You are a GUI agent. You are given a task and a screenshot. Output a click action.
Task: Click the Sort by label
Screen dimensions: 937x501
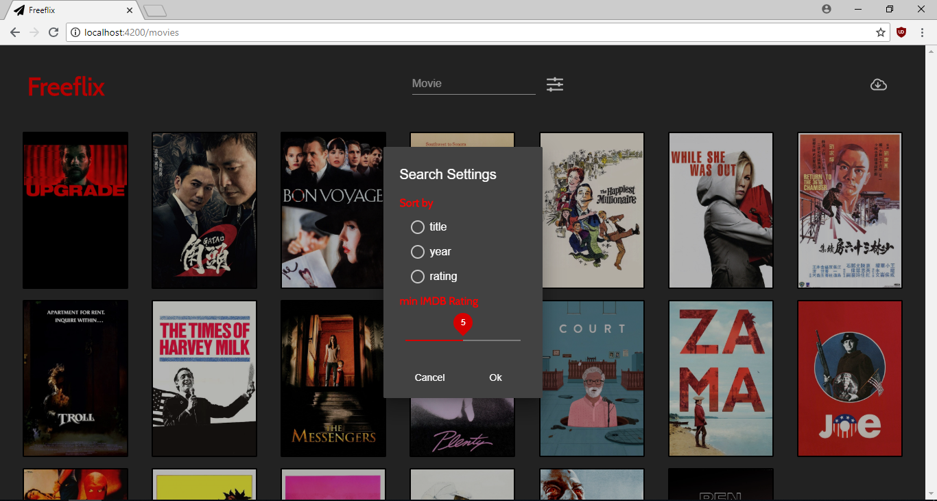pyautogui.click(x=416, y=203)
